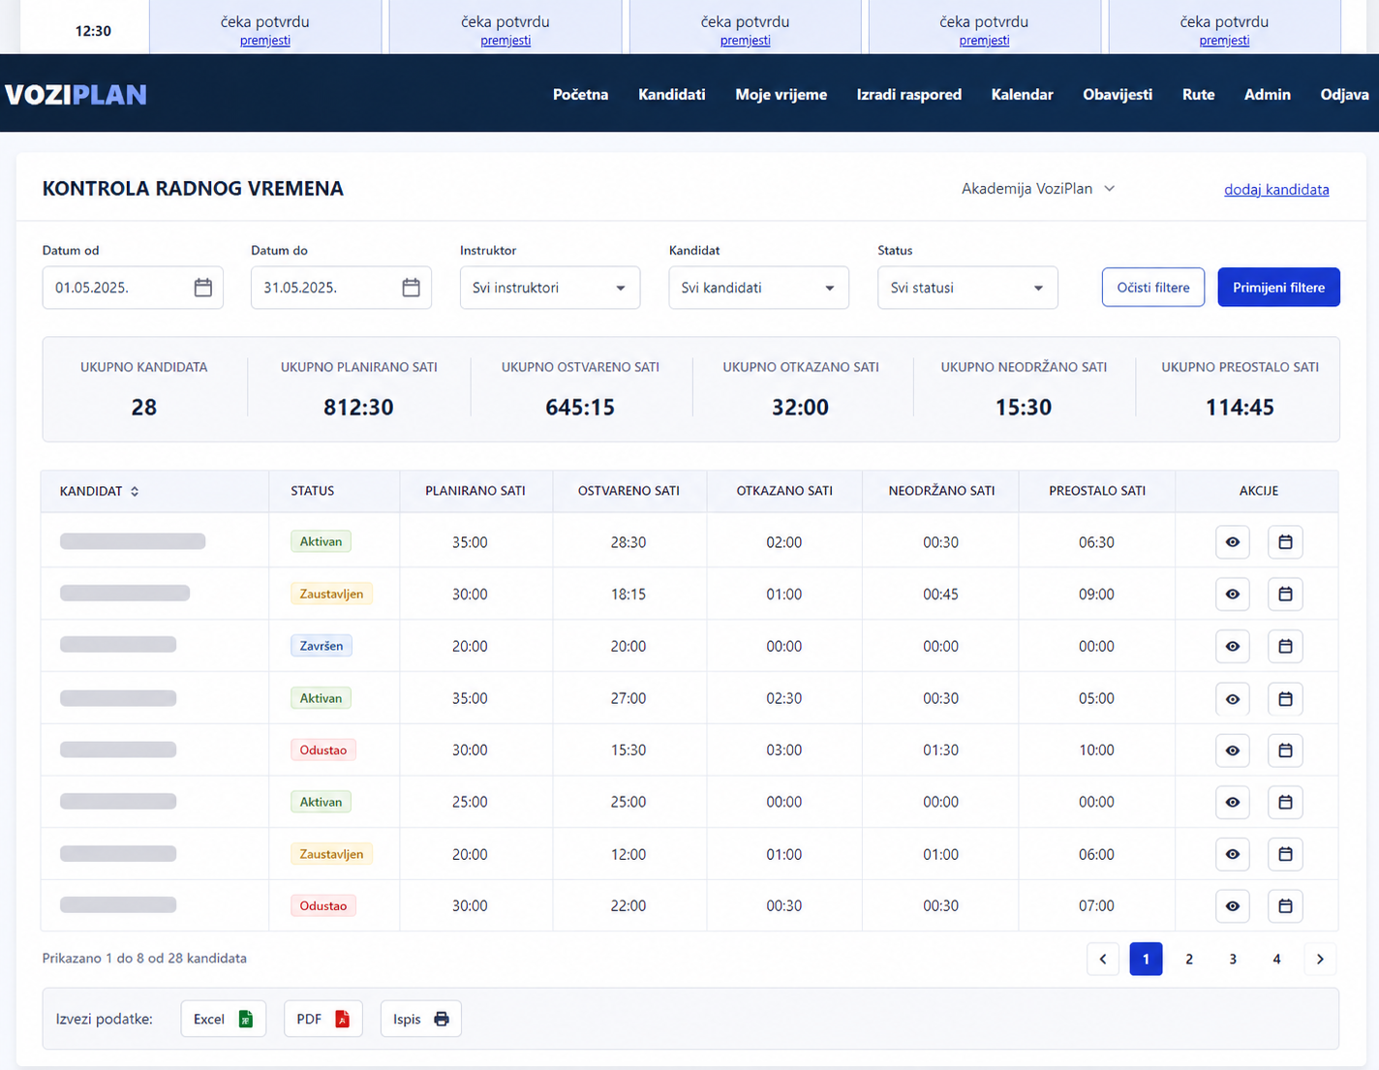Click the Datum od date field
The width and height of the screenshot is (1379, 1070).
133,288
